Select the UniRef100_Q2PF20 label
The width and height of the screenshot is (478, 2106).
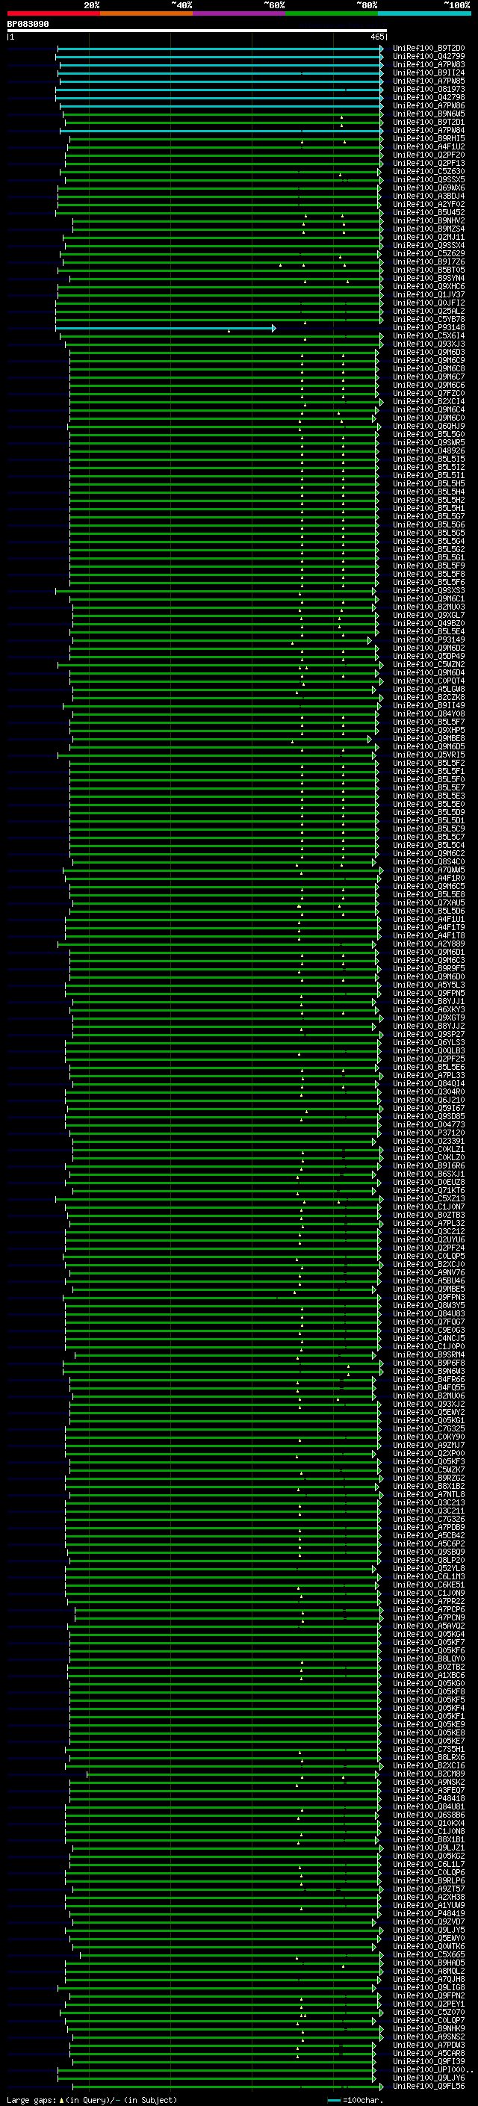click(429, 155)
